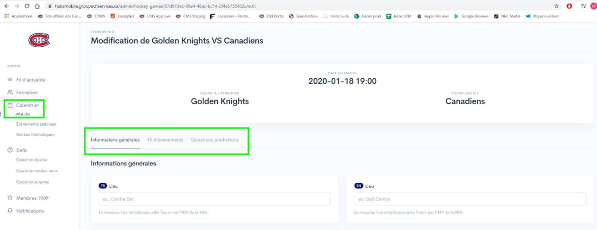Click the French Lieu input field
Viewport: 597px width, 230px height.
click(214, 199)
